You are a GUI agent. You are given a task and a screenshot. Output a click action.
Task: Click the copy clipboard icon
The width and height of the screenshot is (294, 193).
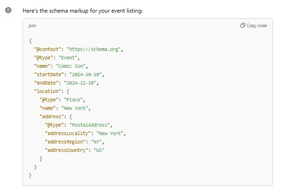pyautogui.click(x=242, y=26)
